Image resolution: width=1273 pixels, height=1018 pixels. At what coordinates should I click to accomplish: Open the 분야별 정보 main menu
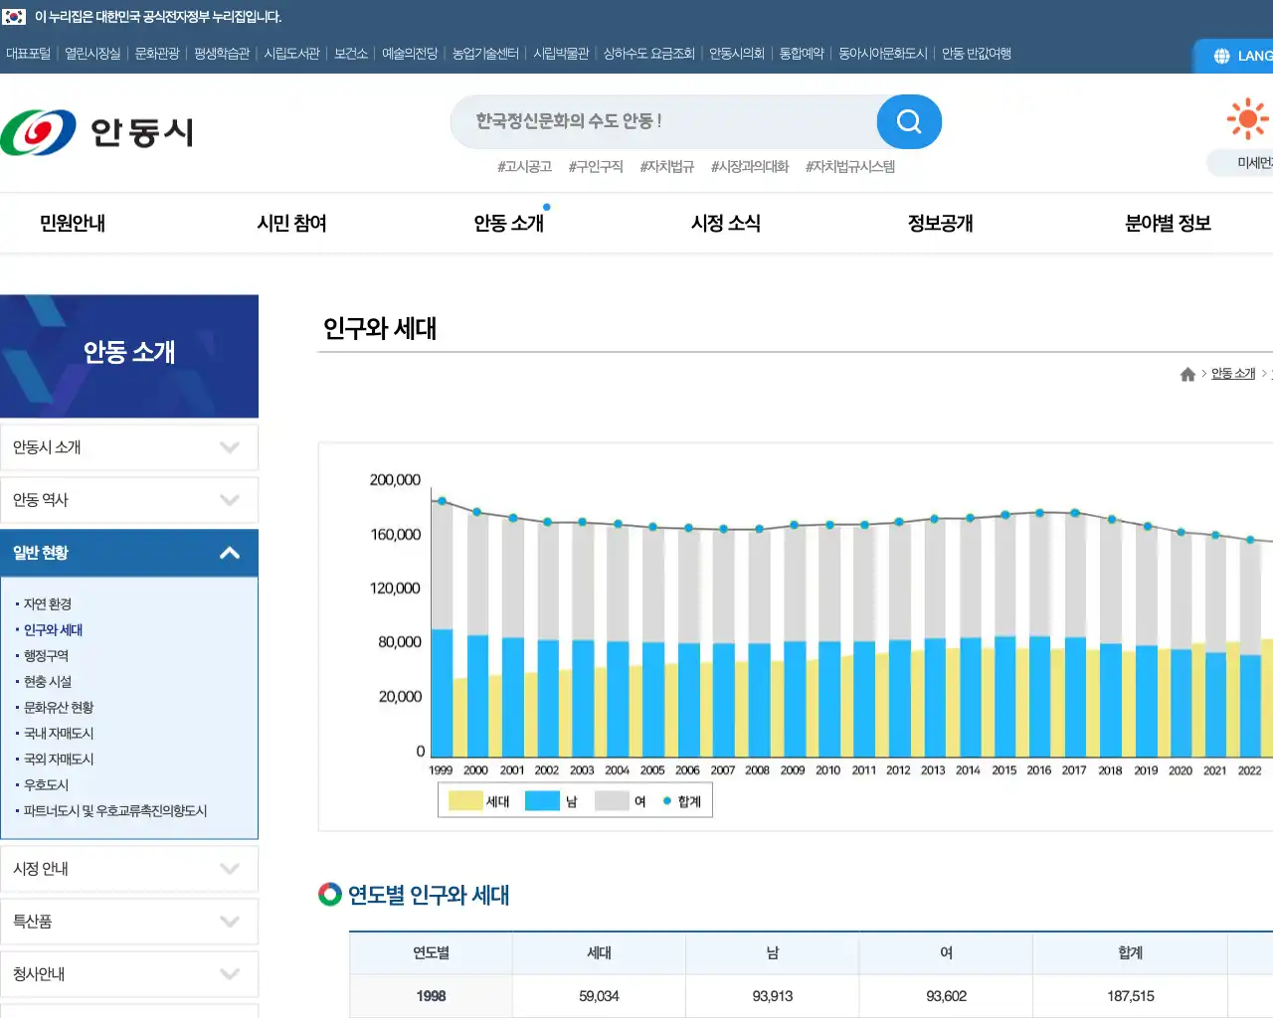point(1168,224)
